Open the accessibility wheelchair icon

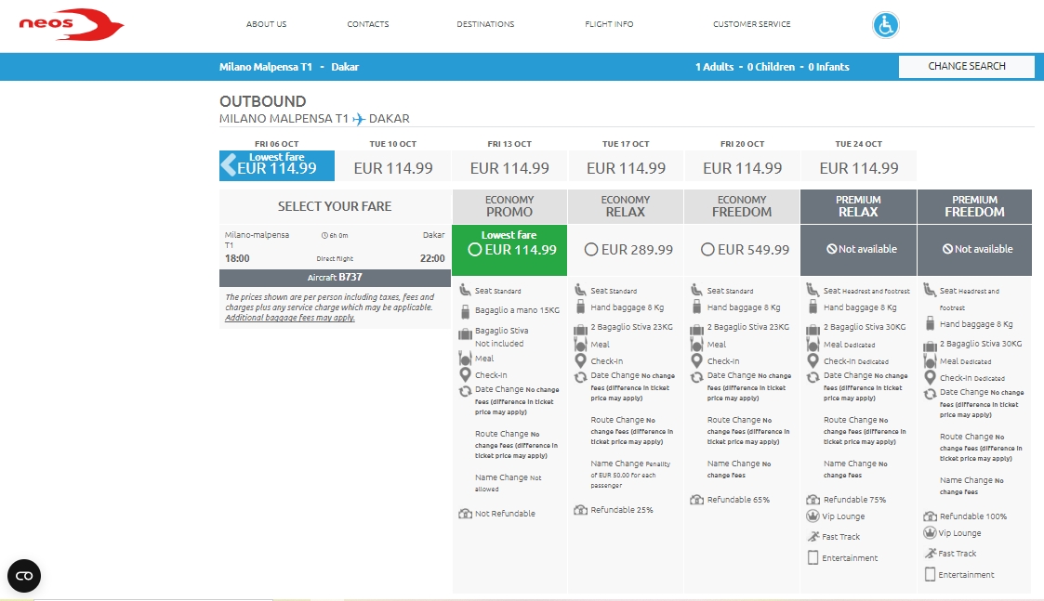click(x=886, y=25)
